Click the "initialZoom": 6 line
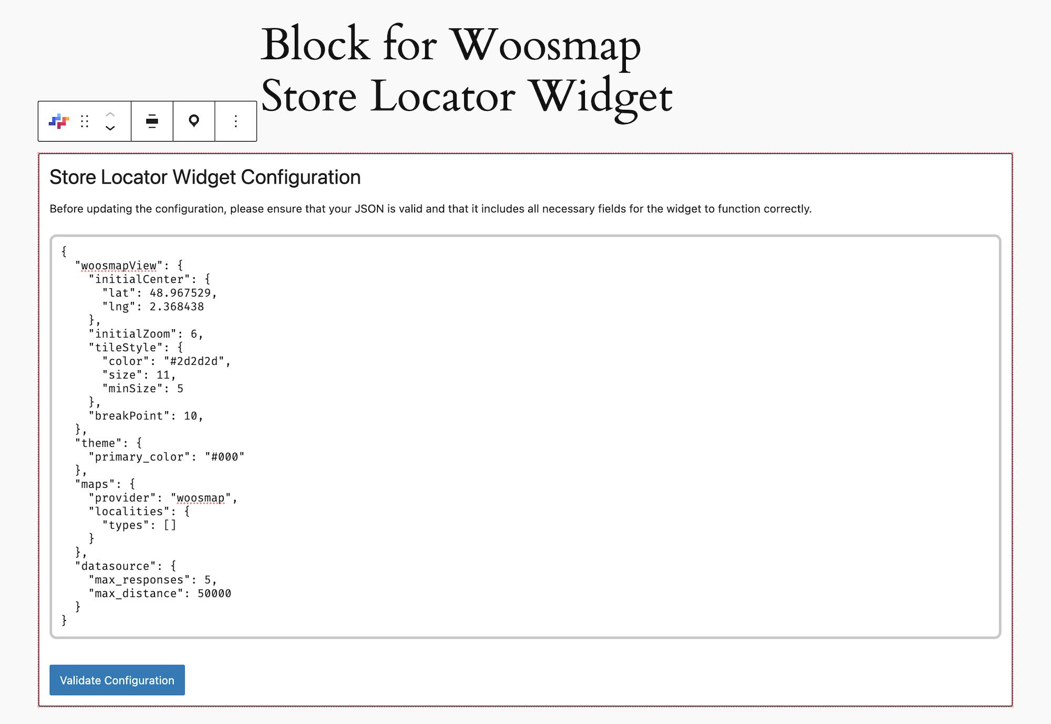 146,334
